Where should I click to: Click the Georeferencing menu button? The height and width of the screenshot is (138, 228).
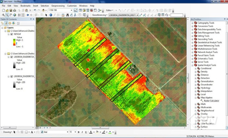point(99,15)
